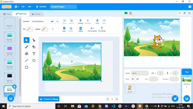Start project with green flag
This screenshot has width=193, height=109.
click(x=126, y=13)
